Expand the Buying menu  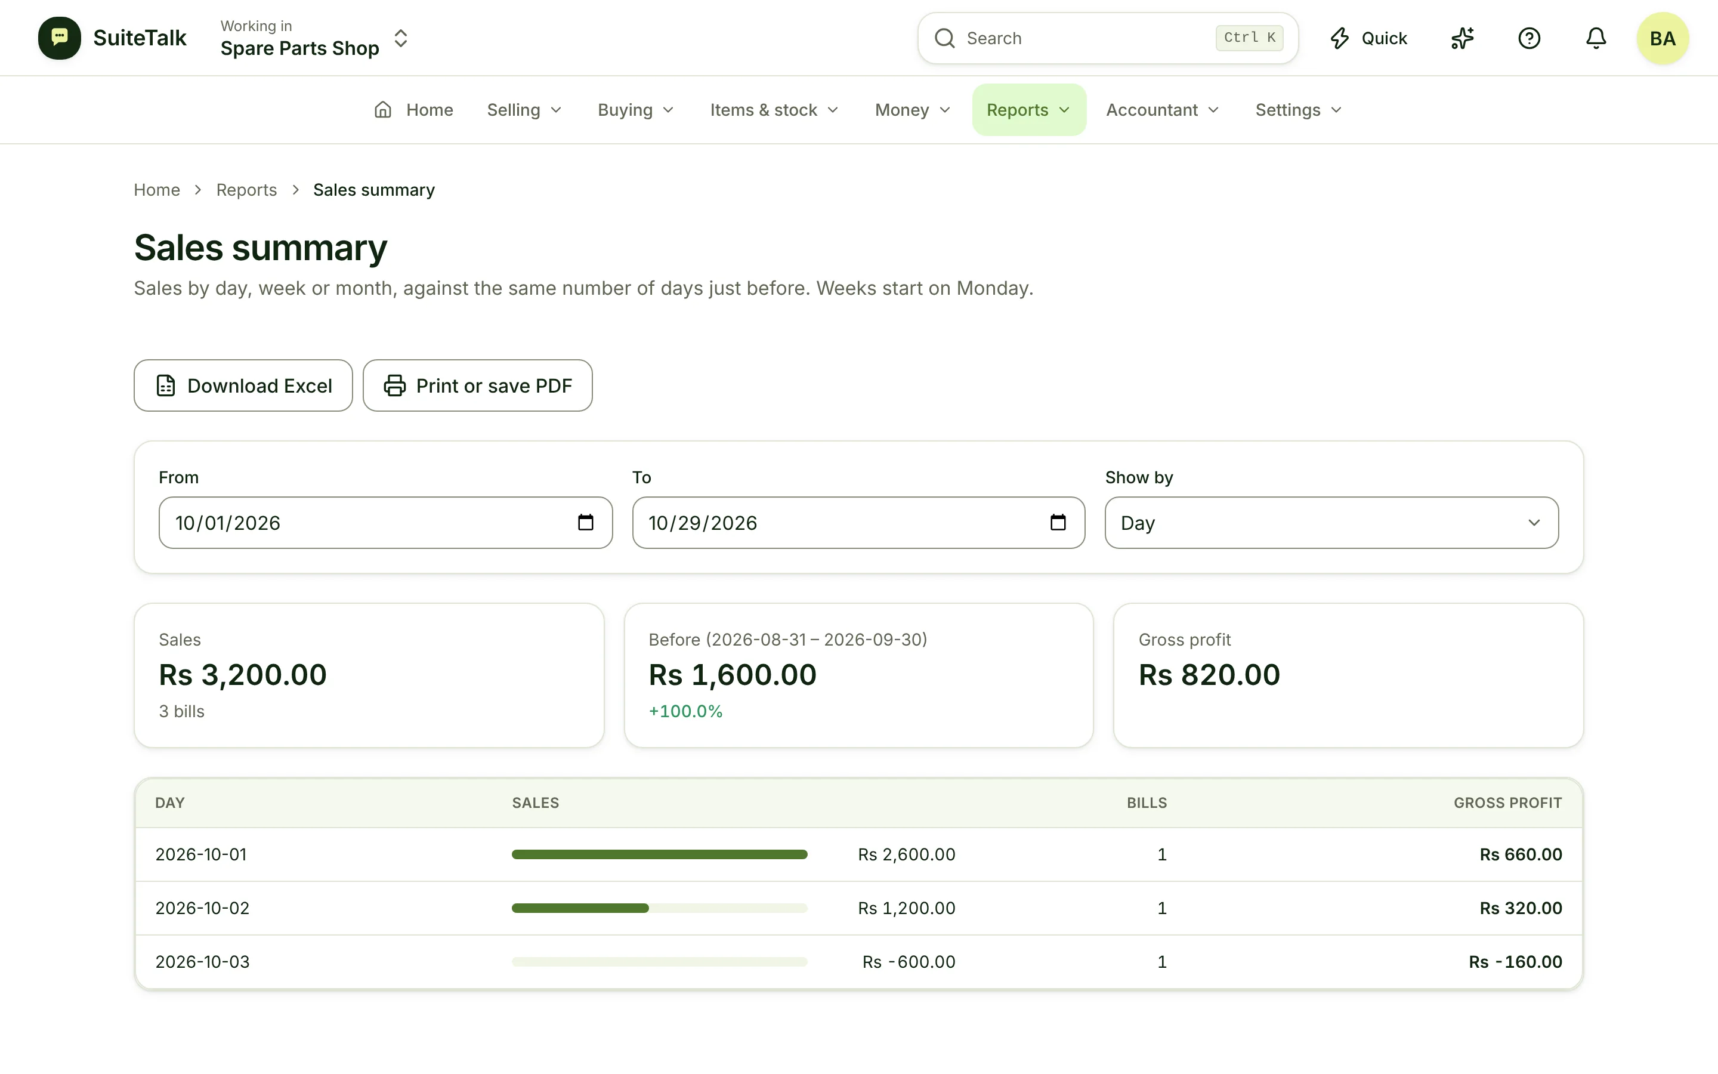635,110
